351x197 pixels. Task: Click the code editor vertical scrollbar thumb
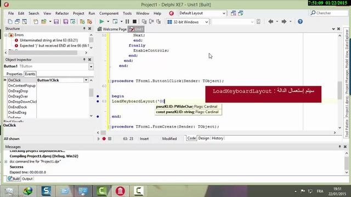[340, 90]
